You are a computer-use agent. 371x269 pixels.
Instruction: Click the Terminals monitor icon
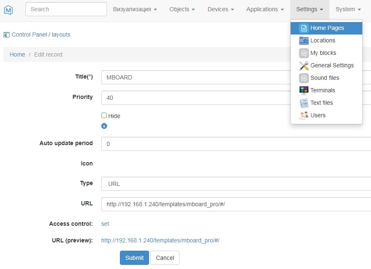coord(304,90)
